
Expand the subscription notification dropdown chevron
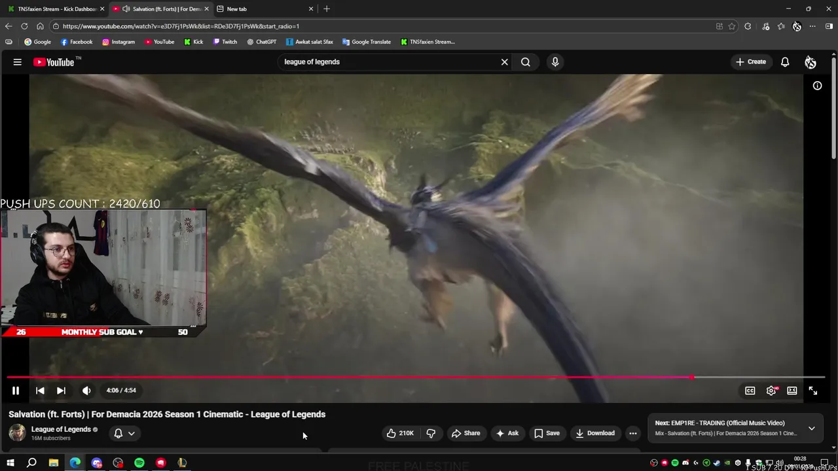(132, 433)
